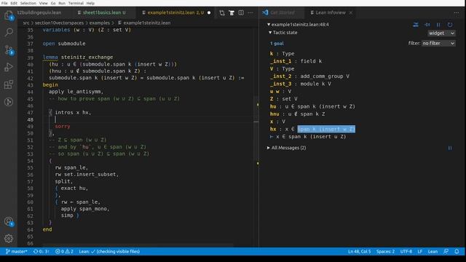Pin the current infoview position

(427, 25)
